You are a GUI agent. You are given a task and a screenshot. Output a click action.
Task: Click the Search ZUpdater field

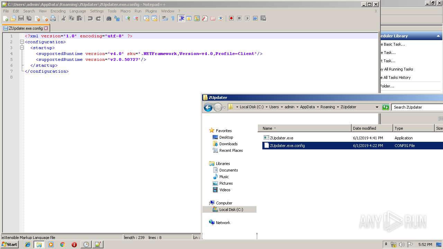417,107
